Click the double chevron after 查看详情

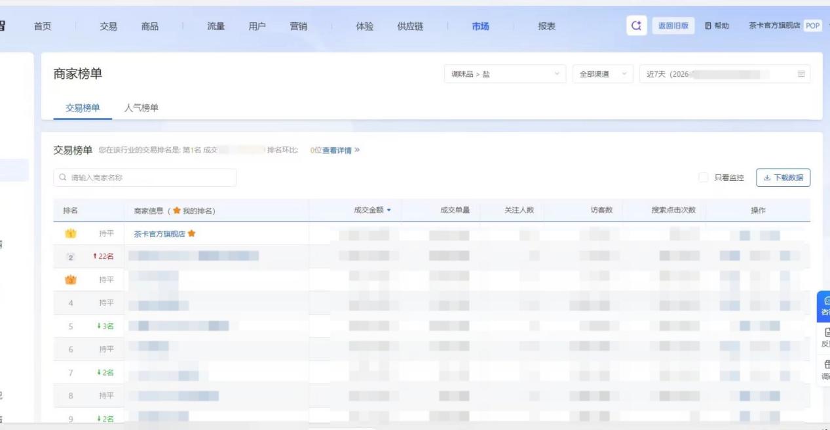(357, 150)
